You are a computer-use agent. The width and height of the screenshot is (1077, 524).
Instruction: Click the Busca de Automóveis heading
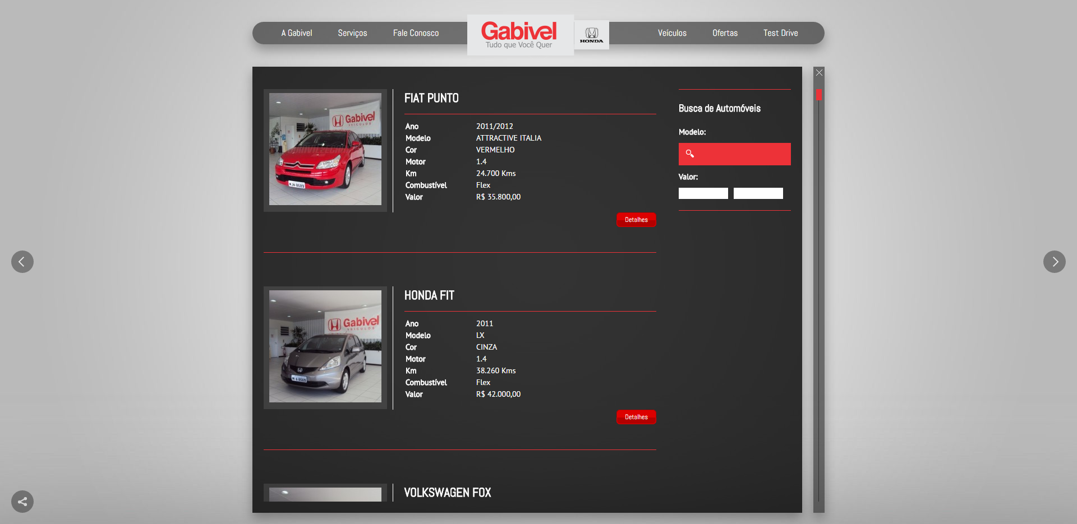(x=720, y=108)
